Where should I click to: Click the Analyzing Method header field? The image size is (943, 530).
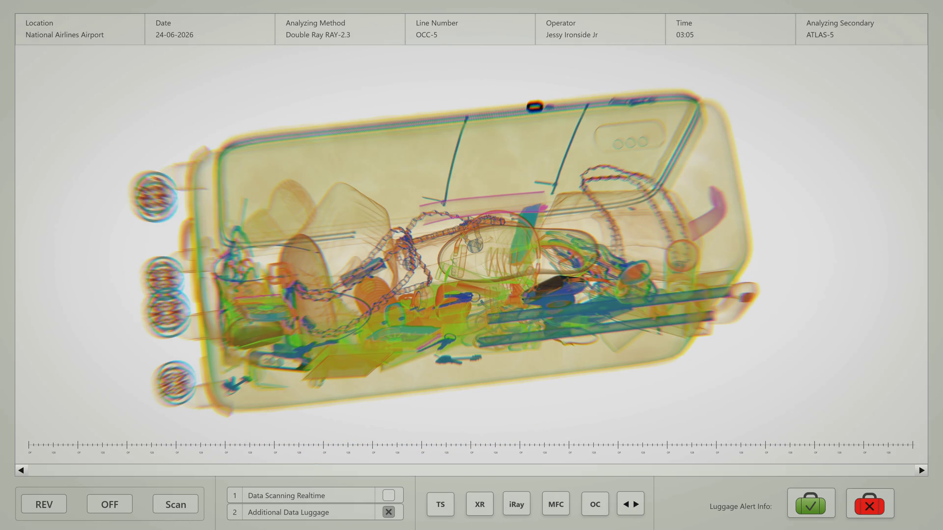click(x=339, y=29)
